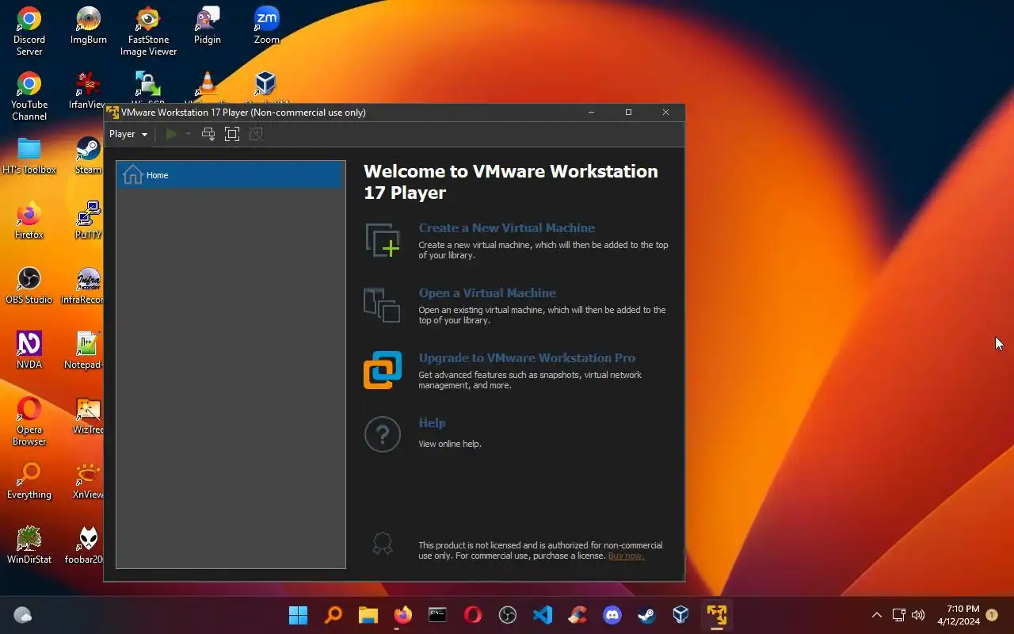Click the Send Ctrl+Alt+Del toolbar icon
1014x634 pixels.
coord(208,134)
